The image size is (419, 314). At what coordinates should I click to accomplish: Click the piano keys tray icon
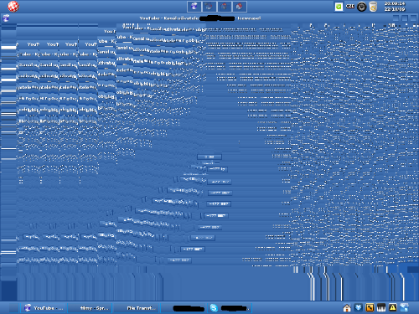381,308
